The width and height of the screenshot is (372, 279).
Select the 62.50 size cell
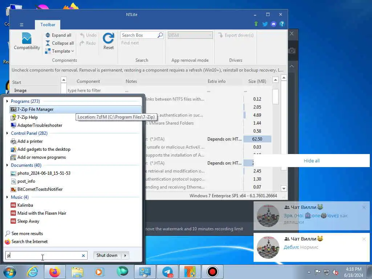pos(257,139)
